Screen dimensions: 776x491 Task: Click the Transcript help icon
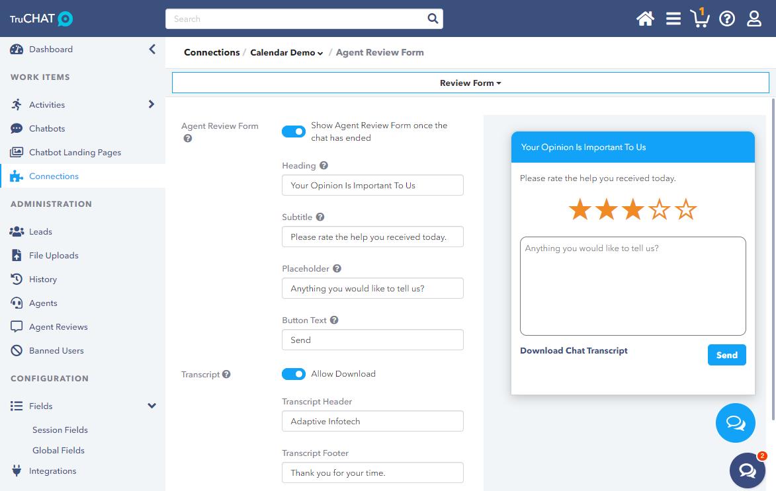[x=226, y=374]
